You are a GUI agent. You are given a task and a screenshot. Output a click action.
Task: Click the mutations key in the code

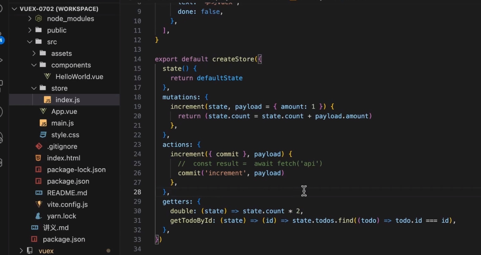click(x=180, y=97)
